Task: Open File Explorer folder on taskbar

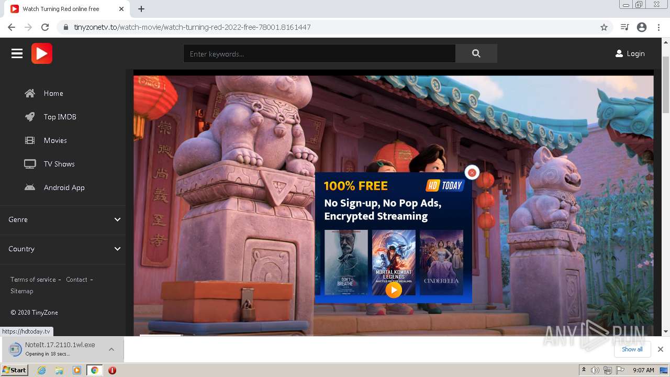Action: (x=59, y=370)
